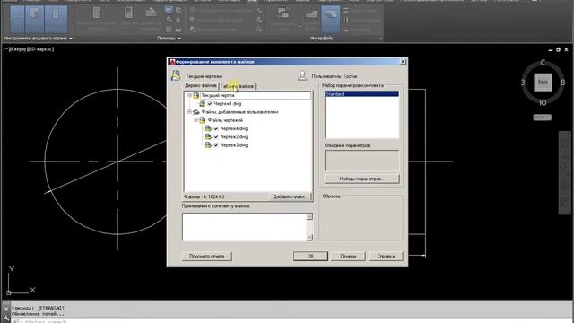Click the Tile Vertically icon in ribbon
The height and width of the screenshot is (323, 574).
click(x=345, y=20)
